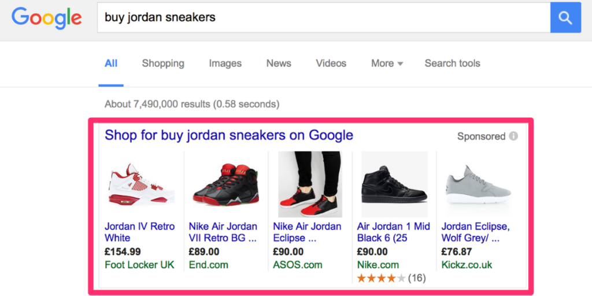Click the blue search magnifier button
Image resolution: width=592 pixels, height=296 pixels.
pos(565,18)
